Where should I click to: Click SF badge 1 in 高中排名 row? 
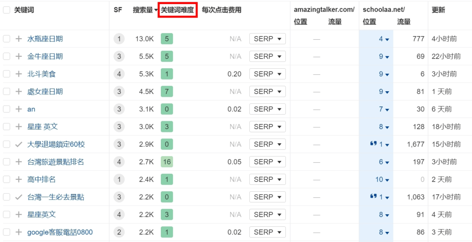pyautogui.click(x=119, y=180)
